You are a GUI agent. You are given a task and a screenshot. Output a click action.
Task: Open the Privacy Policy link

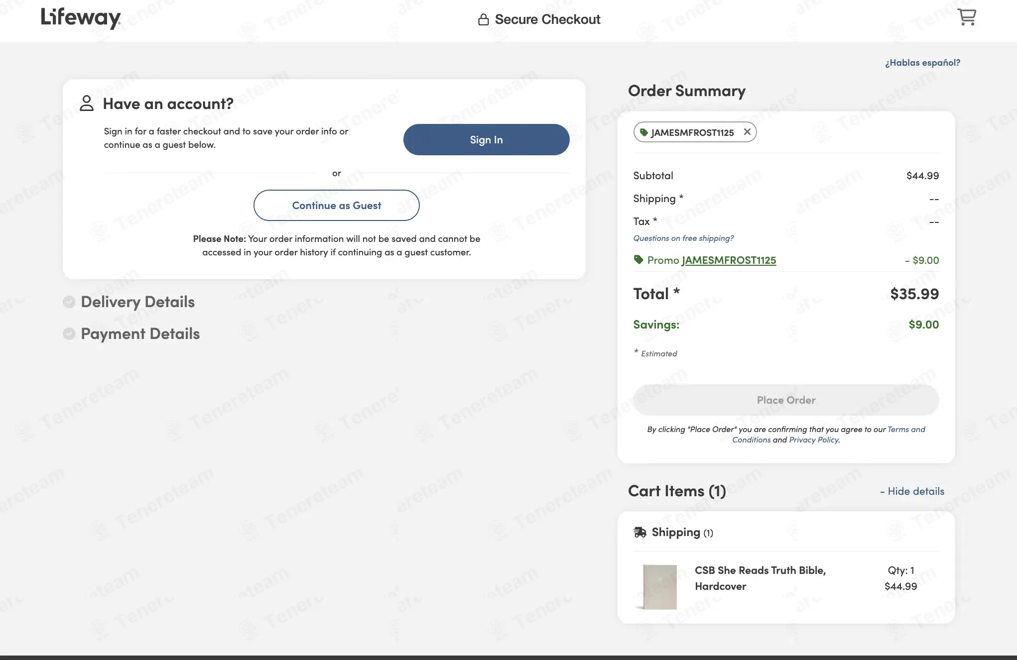tap(814, 440)
